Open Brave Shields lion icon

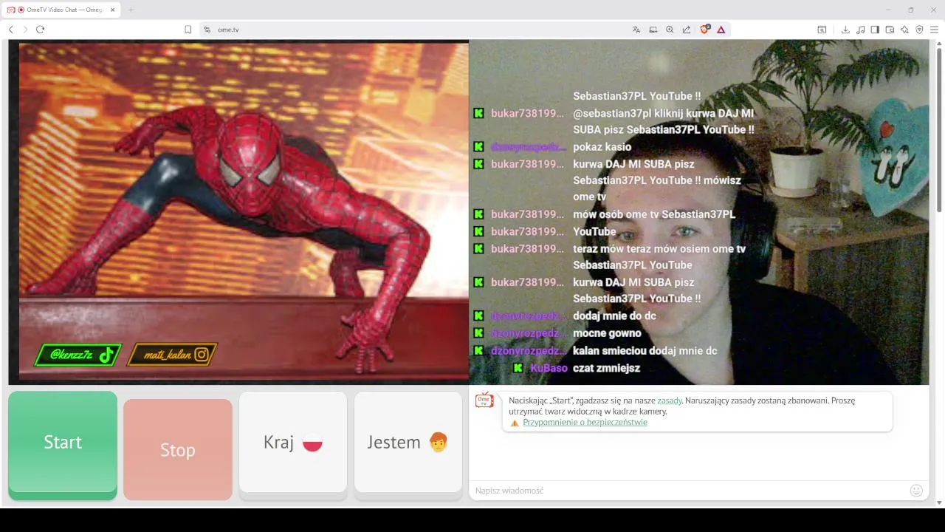pyautogui.click(x=704, y=30)
